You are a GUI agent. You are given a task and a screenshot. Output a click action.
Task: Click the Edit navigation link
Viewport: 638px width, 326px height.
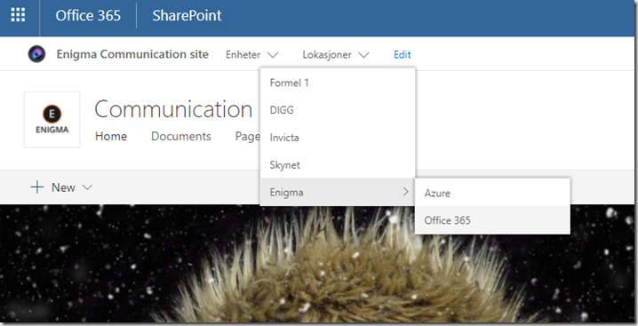(x=402, y=54)
